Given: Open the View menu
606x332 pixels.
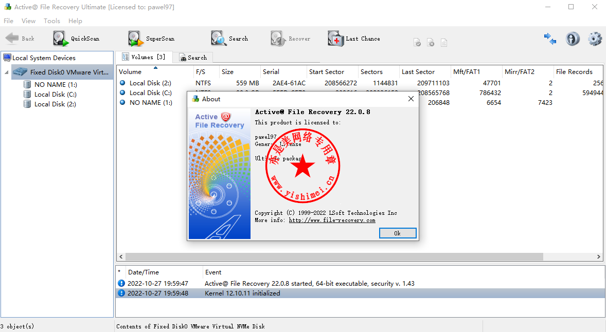Looking at the screenshot, I should pos(29,21).
